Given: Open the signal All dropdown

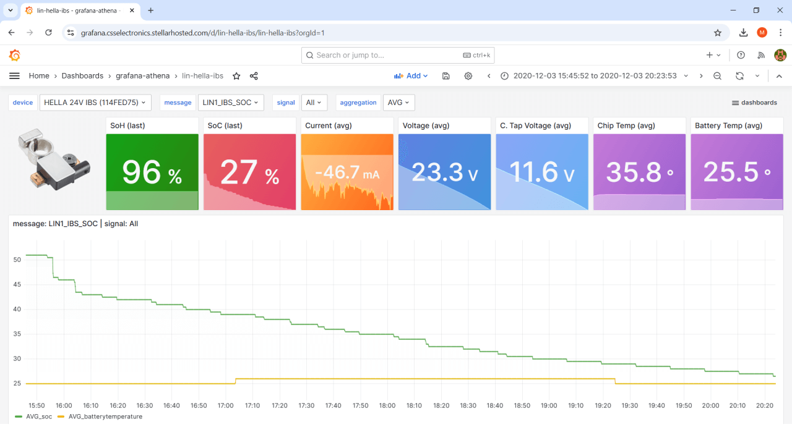Looking at the screenshot, I should pos(314,103).
